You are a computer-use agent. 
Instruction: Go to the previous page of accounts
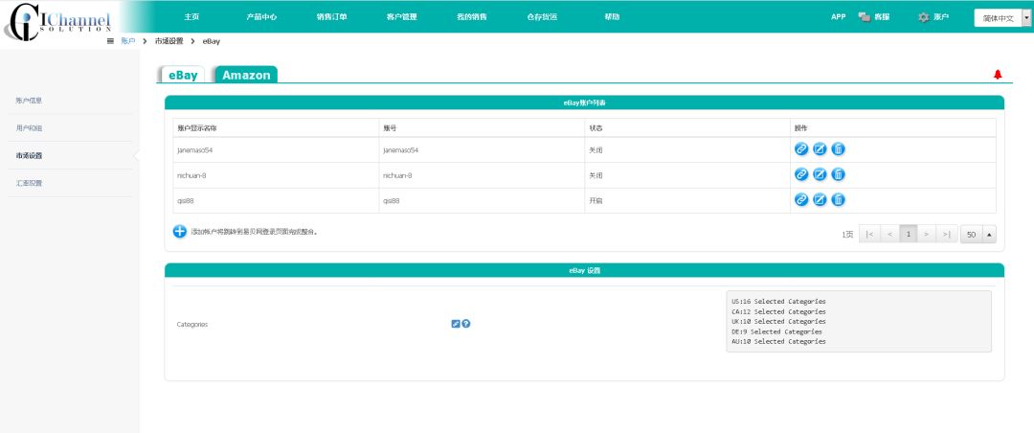889,235
